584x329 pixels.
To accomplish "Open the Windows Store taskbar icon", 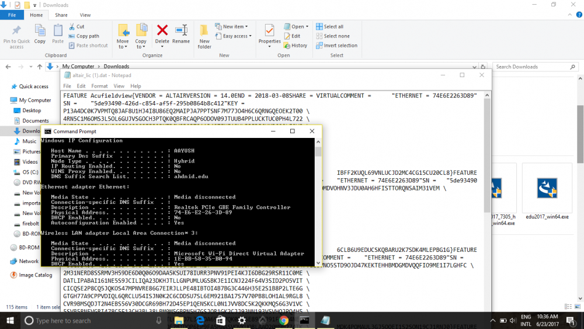I will tap(221, 320).
